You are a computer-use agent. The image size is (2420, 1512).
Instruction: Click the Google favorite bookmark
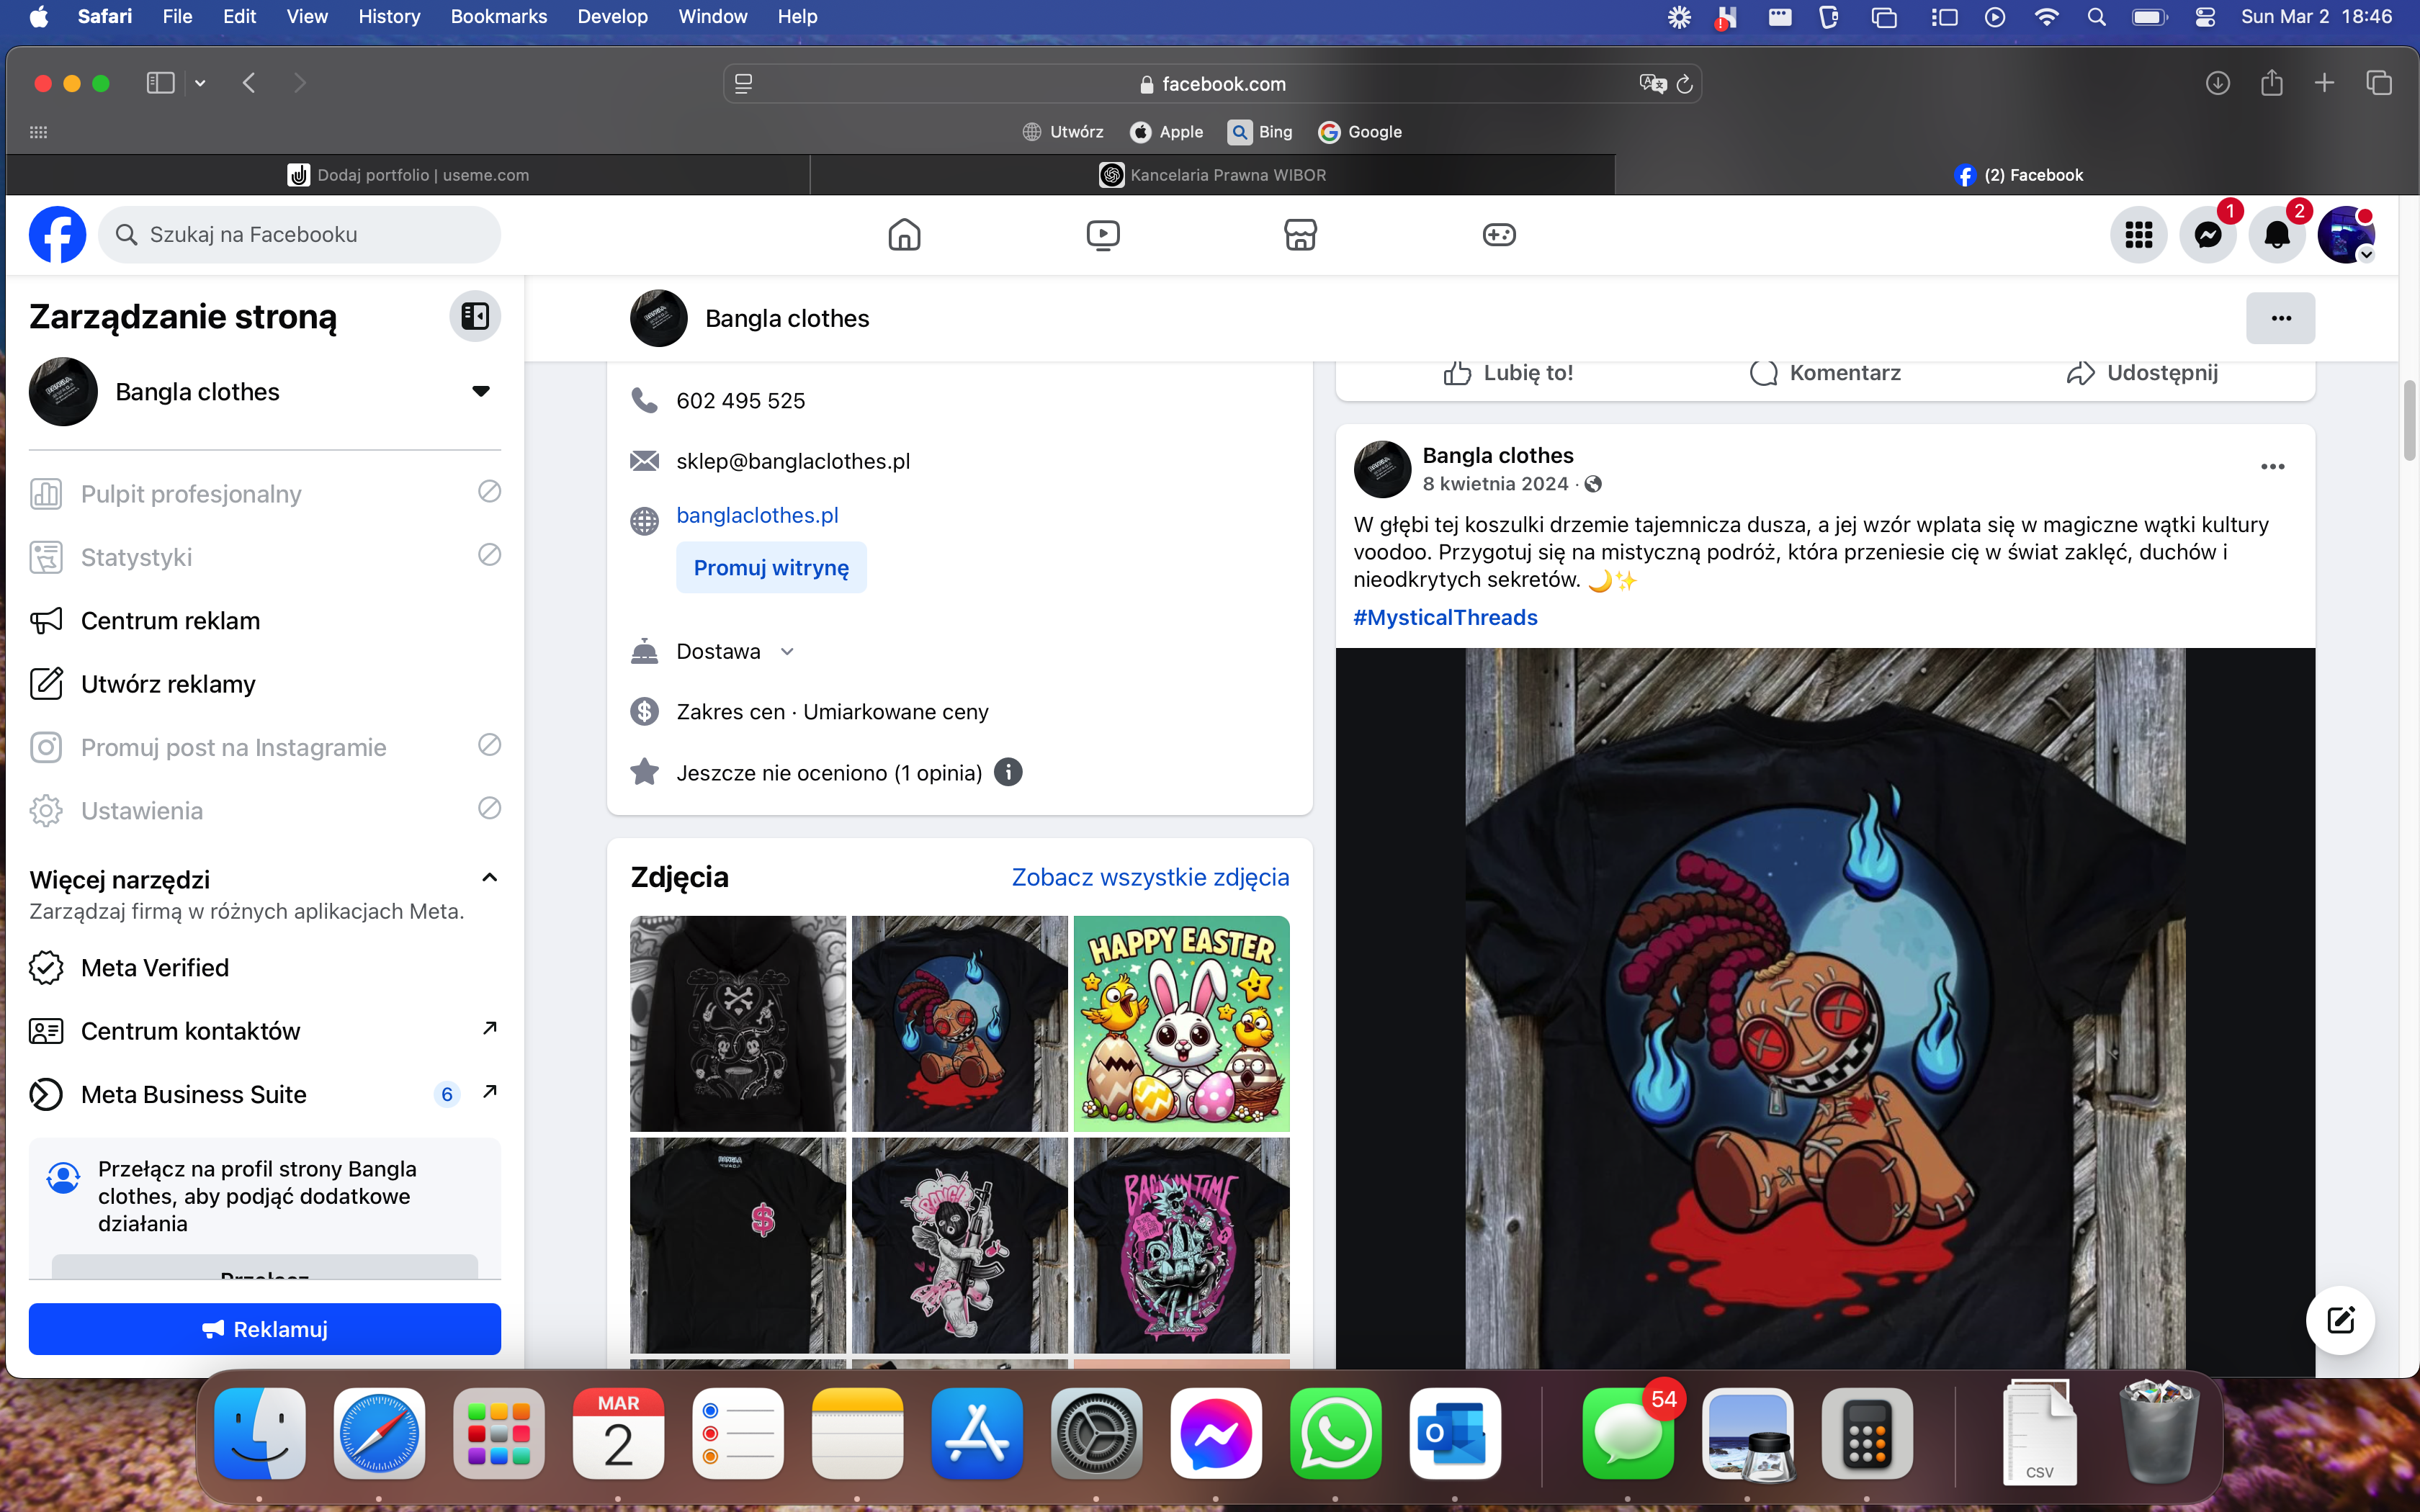[x=1360, y=132]
